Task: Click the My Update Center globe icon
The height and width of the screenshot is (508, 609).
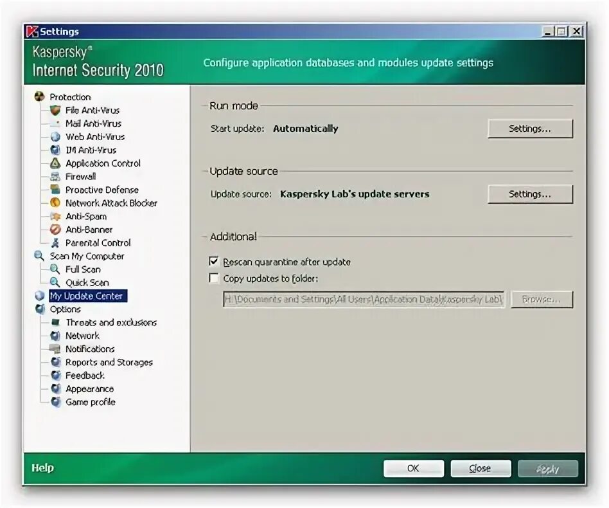Action: click(40, 296)
